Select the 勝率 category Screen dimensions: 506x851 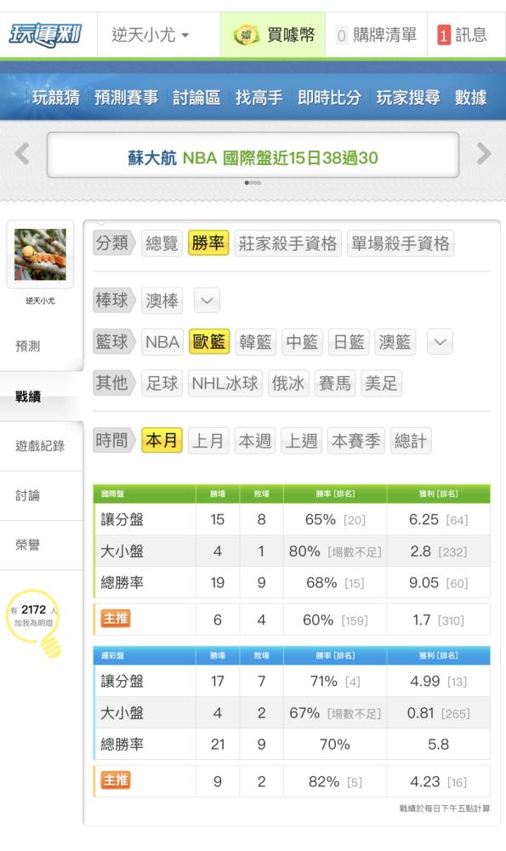pyautogui.click(x=208, y=243)
